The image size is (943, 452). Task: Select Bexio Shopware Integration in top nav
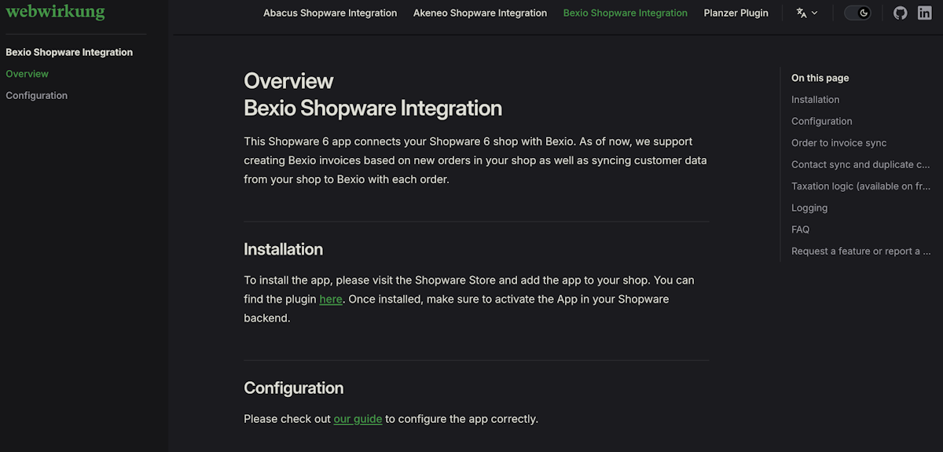tap(626, 13)
